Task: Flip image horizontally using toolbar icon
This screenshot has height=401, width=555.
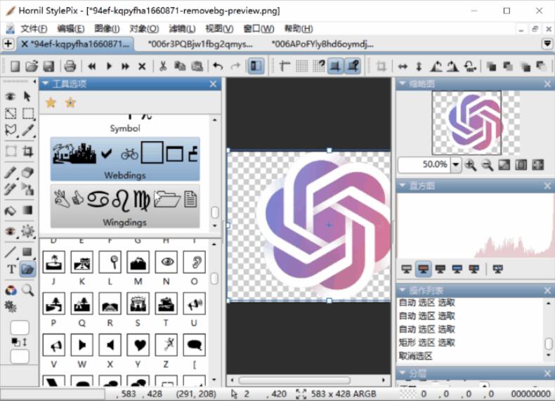Action: [x=403, y=66]
